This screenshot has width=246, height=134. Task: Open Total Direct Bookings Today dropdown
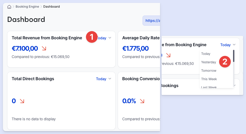103,79
